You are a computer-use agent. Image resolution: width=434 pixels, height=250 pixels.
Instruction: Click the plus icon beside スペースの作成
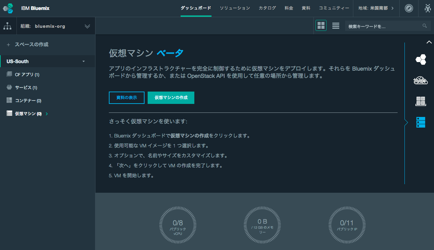click(9, 45)
